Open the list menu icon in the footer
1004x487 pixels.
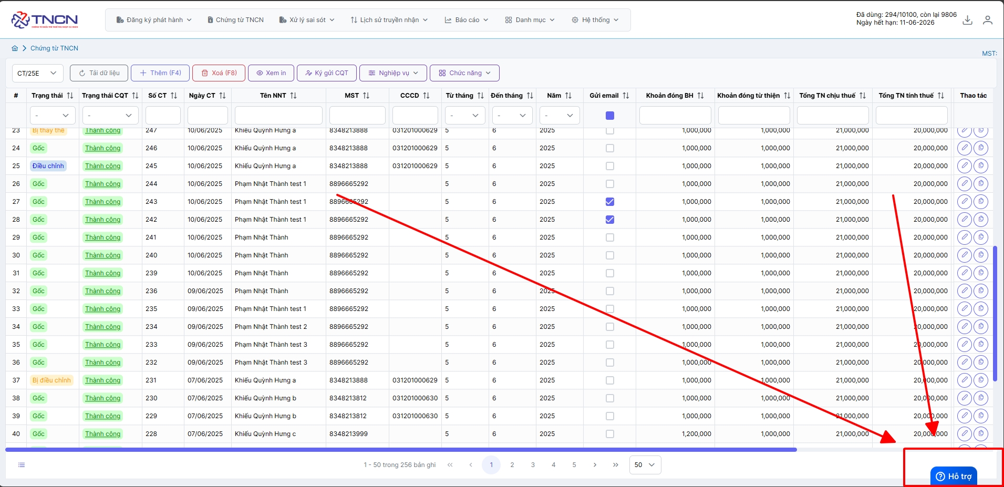[22, 465]
